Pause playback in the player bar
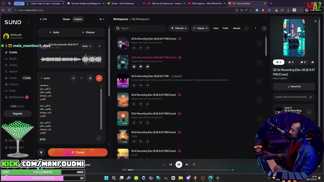324x182 pixels. tap(179, 165)
